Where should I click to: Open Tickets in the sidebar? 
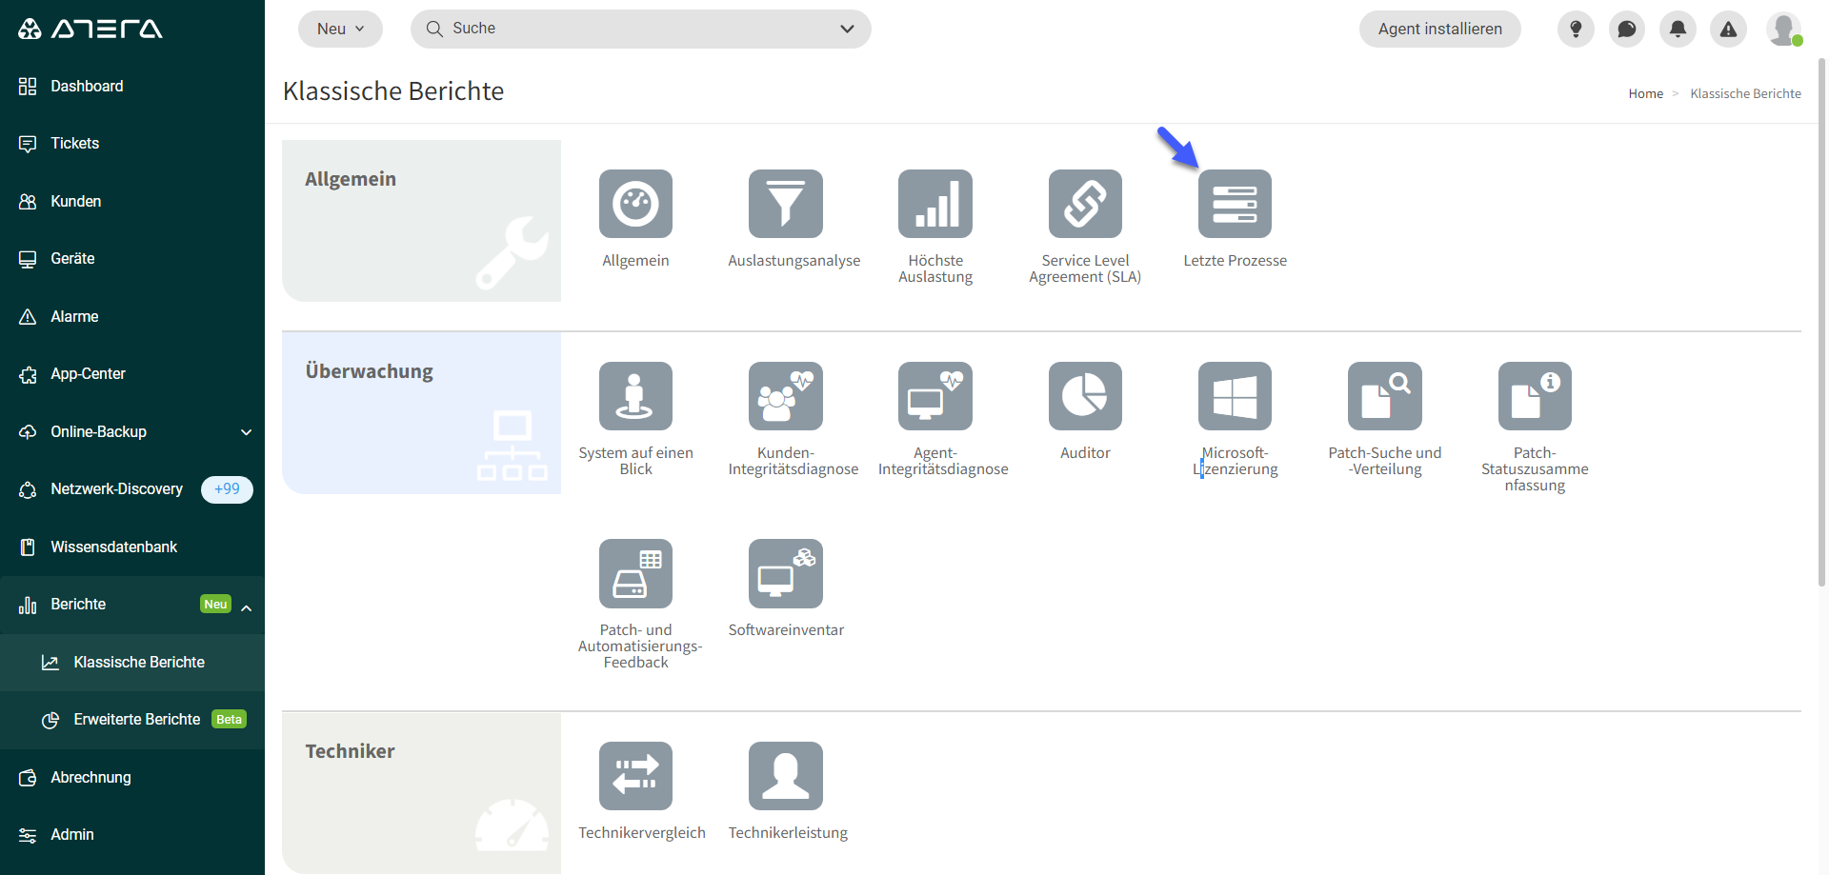click(132, 144)
